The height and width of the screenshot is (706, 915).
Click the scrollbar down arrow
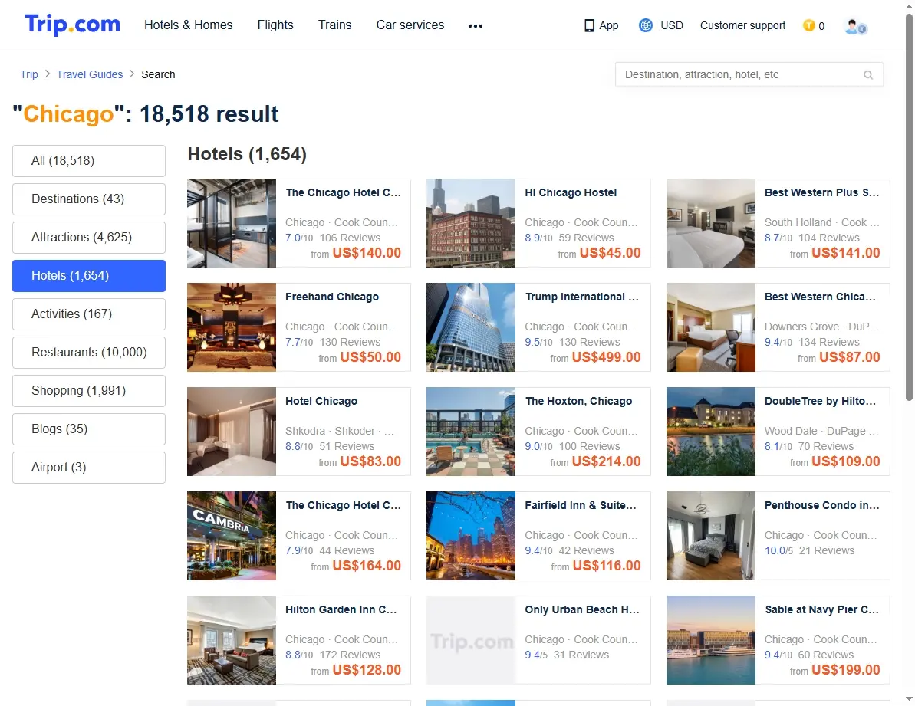click(909, 699)
